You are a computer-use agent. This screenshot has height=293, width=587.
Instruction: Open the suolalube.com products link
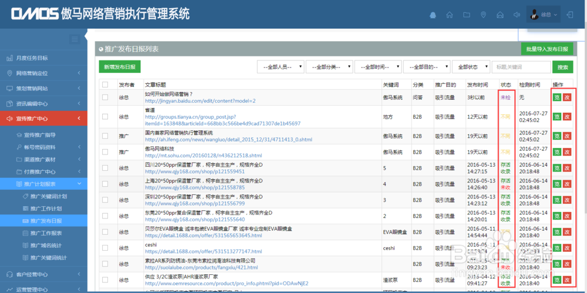201,268
